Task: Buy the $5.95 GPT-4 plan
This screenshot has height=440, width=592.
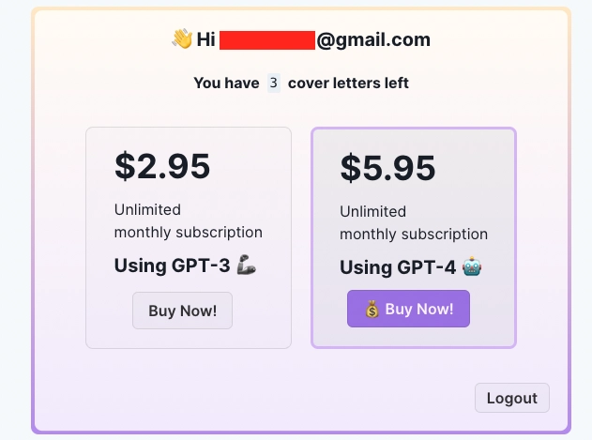Action: pyautogui.click(x=408, y=309)
